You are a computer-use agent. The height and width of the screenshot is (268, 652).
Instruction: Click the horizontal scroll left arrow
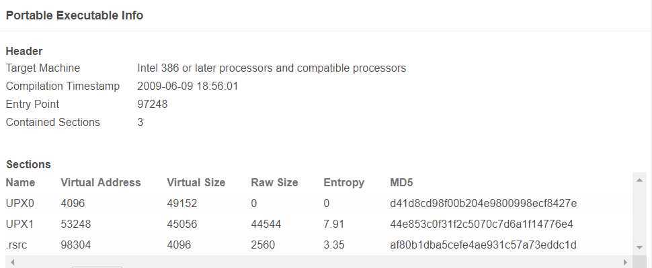coord(12,262)
